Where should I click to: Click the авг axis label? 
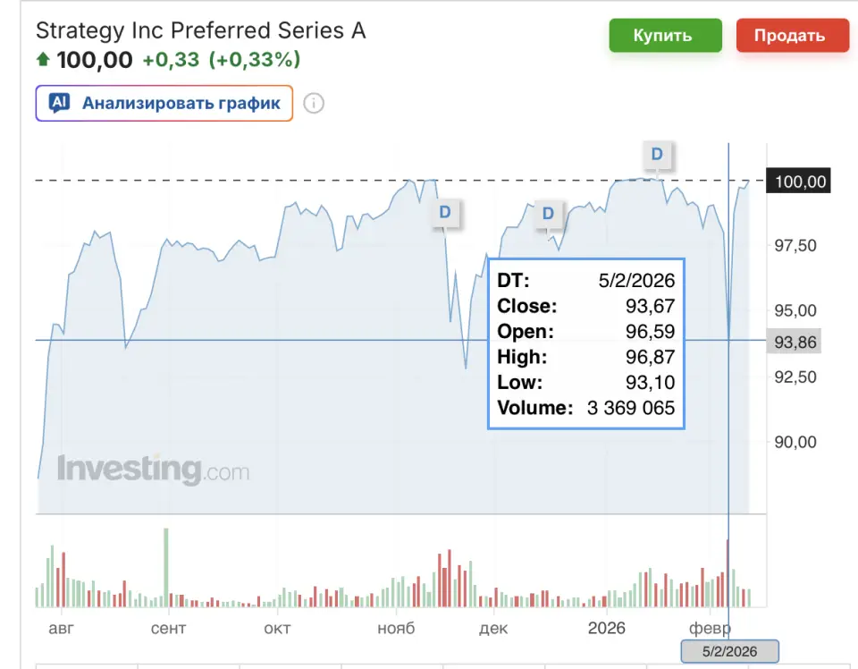(60, 629)
